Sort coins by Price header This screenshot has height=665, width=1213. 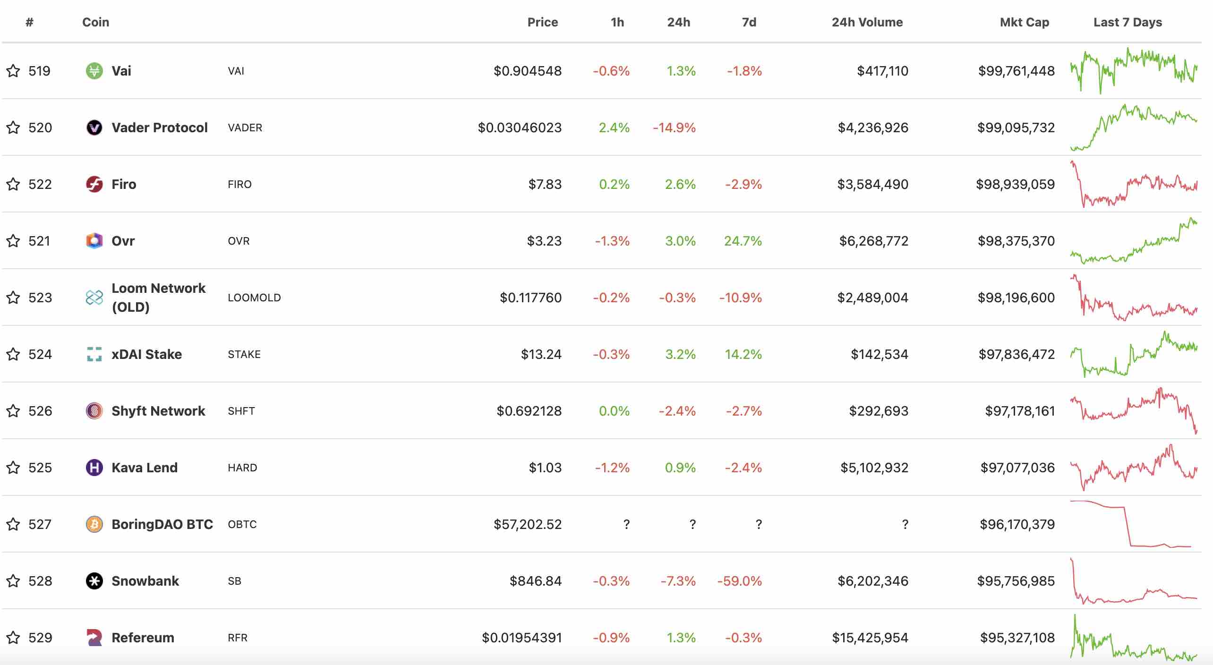pyautogui.click(x=543, y=22)
